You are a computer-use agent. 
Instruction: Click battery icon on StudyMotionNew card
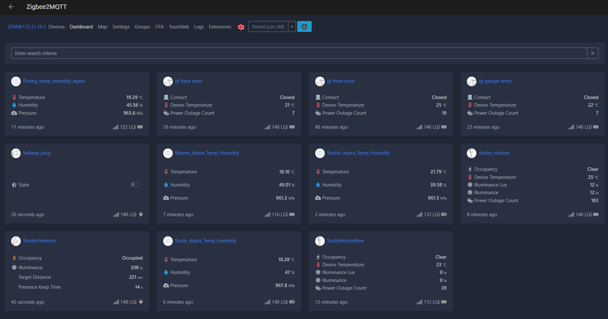(444, 302)
